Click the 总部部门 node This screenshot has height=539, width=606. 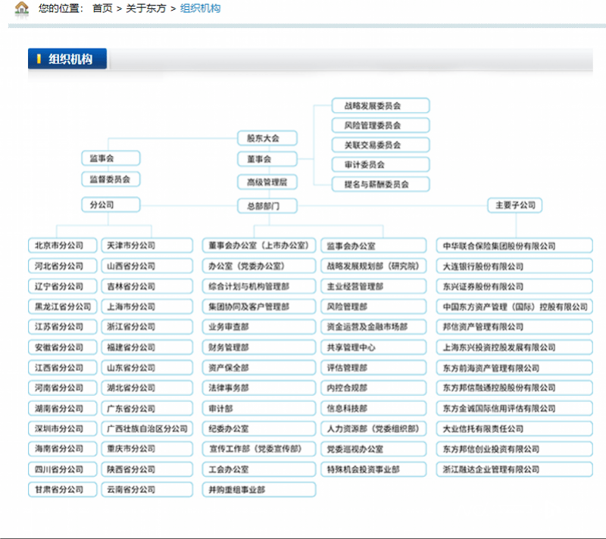click(267, 205)
